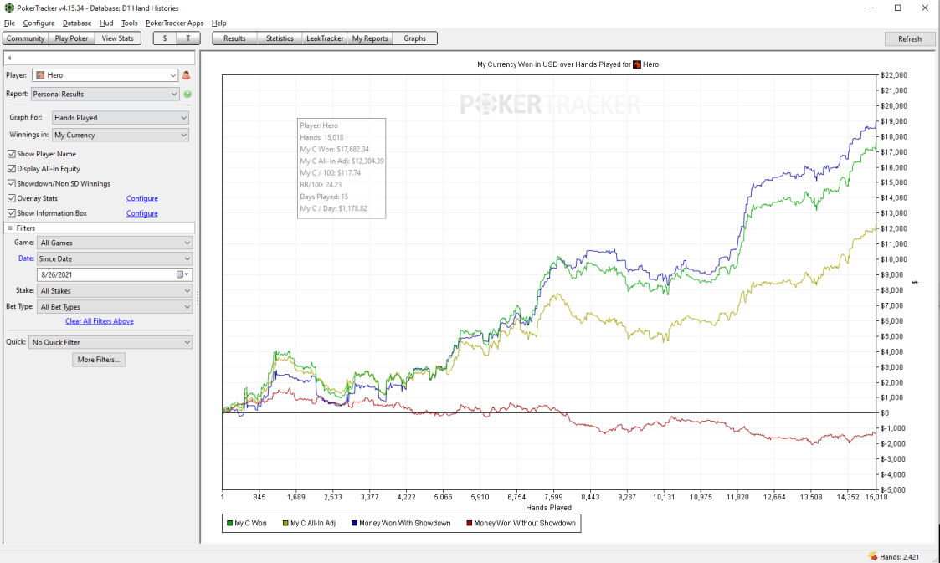
Task: Click the Hero avatar in Player field
Action: 40,75
